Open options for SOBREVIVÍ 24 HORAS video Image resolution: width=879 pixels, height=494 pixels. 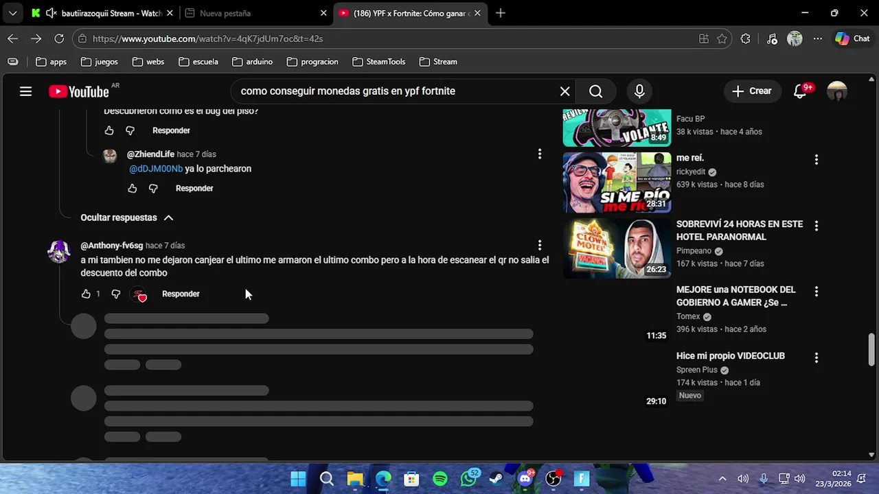click(817, 225)
